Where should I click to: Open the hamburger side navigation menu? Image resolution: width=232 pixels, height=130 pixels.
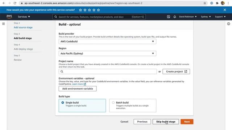(x=4, y=24)
